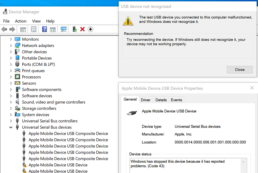Open the Action menu
This screenshot has height=173, width=258.
(x=21, y=21)
